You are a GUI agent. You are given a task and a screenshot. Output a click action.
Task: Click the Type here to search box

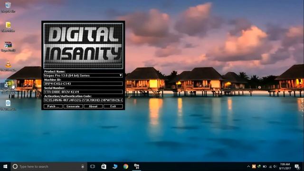(x=49, y=166)
